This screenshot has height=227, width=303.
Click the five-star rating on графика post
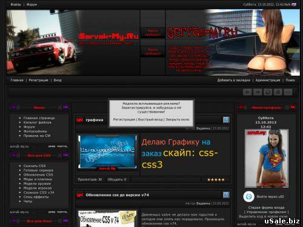216,180
